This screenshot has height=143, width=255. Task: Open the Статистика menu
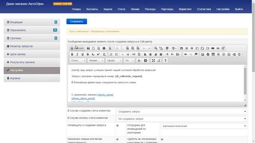204,9
